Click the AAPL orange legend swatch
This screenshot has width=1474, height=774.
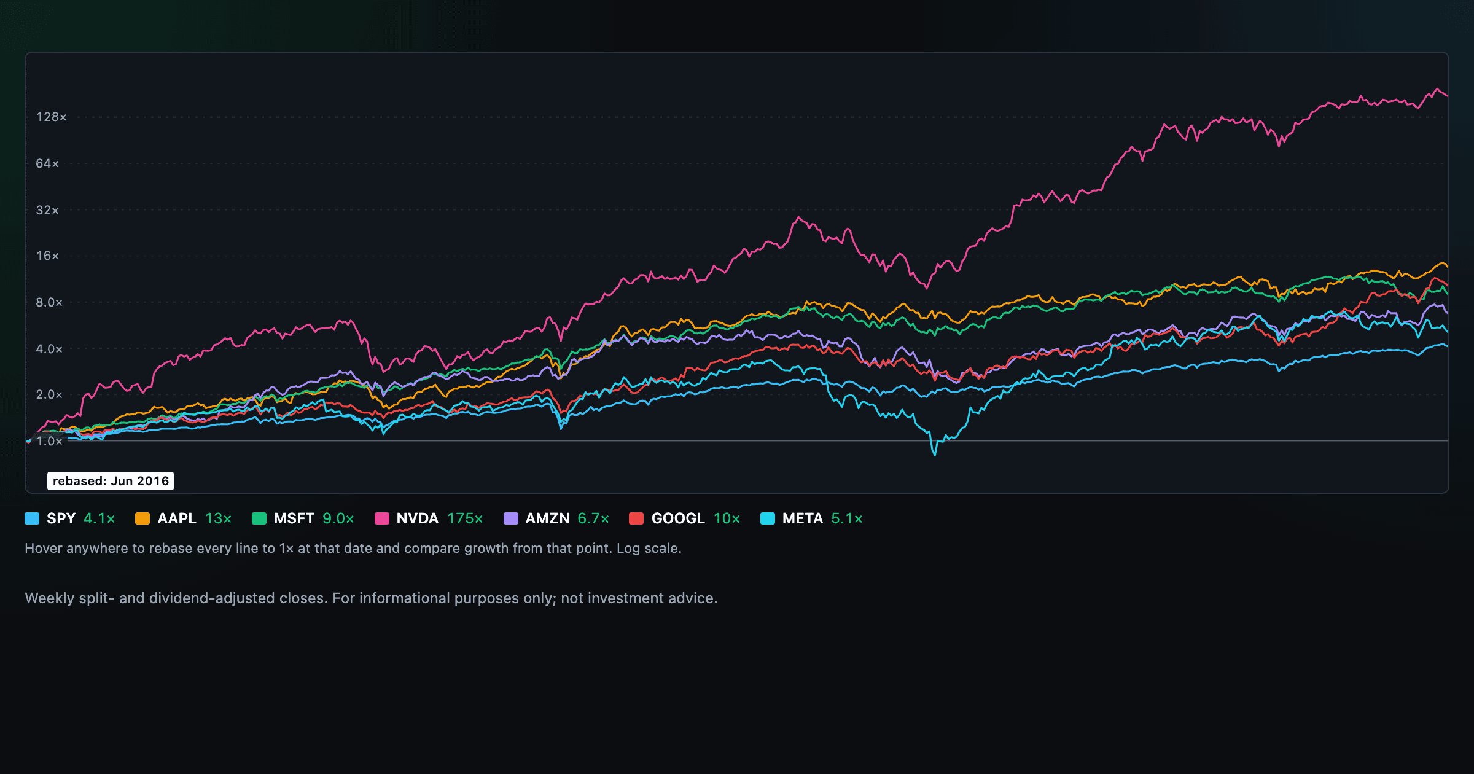(142, 518)
